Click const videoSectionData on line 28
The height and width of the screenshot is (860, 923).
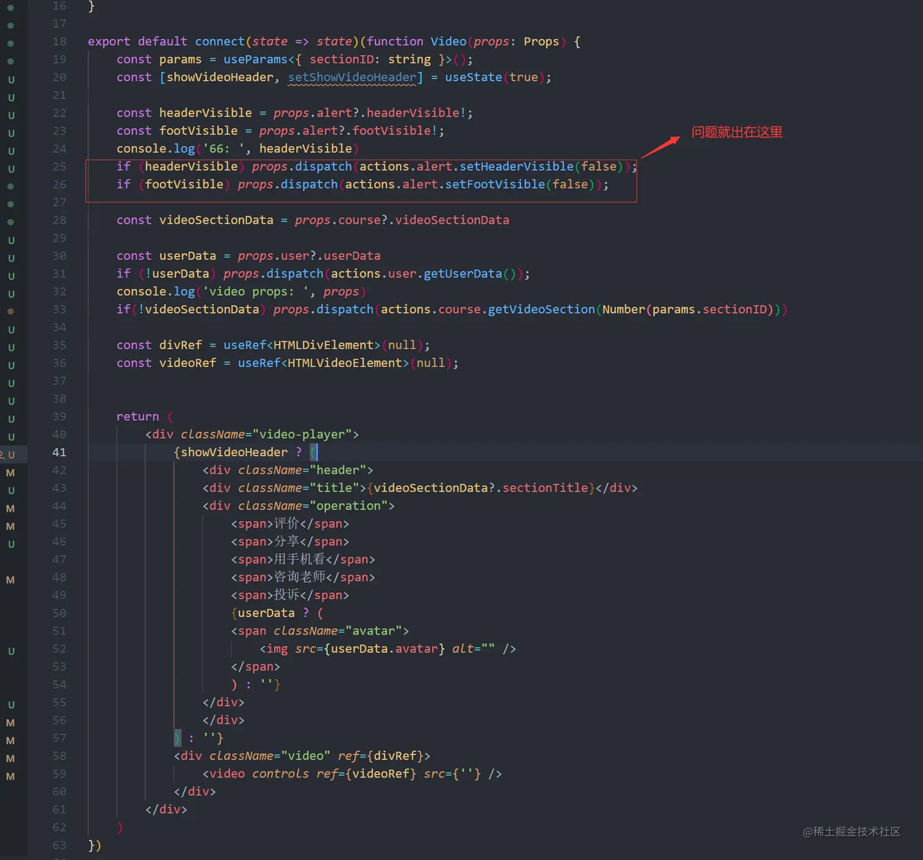pyautogui.click(x=195, y=220)
